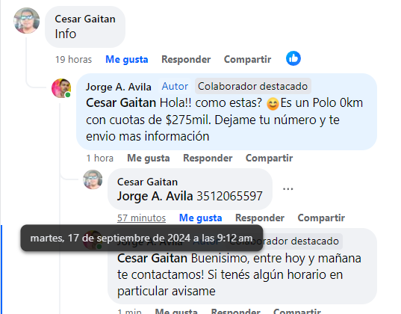This screenshot has width=401, height=314.
Task: Open the 57 minutos timestamp link
Action: point(141,218)
